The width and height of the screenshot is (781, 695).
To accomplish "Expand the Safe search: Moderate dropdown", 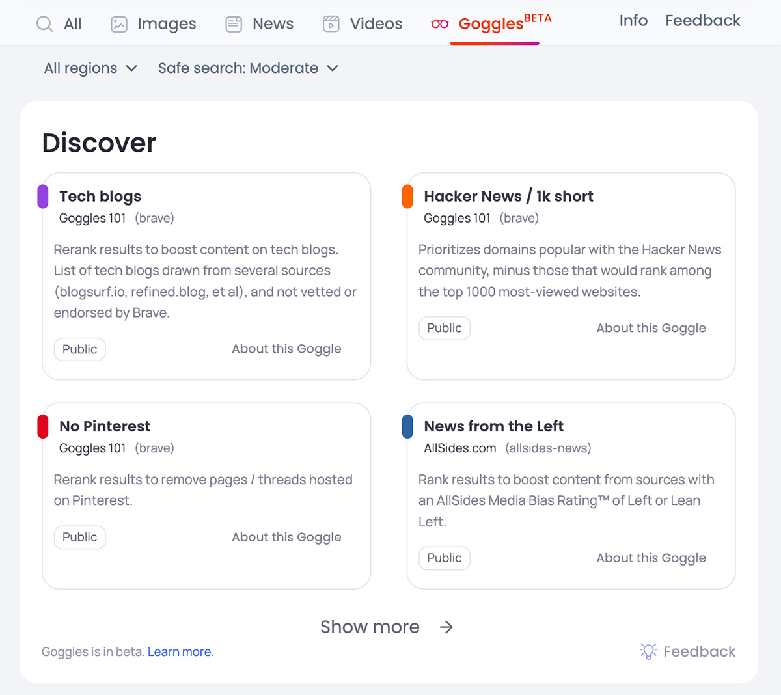I will coord(248,68).
